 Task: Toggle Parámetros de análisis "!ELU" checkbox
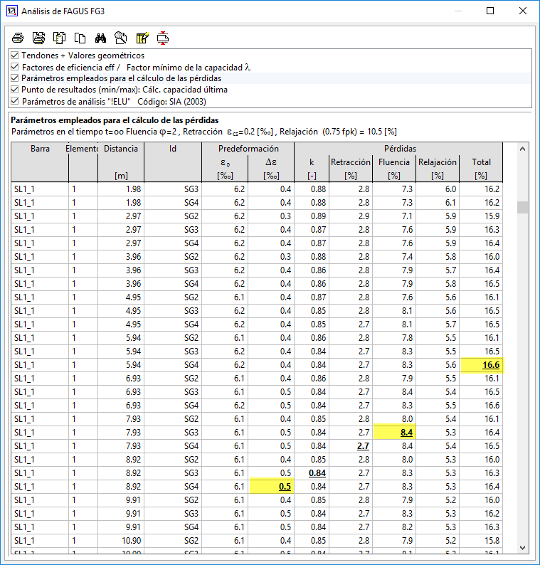coord(15,101)
